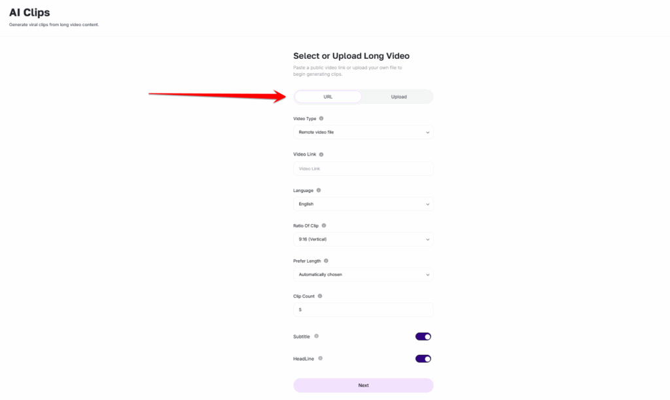Open the Ratio Of Clip dropdown
The height and width of the screenshot is (400, 670).
coord(363,239)
